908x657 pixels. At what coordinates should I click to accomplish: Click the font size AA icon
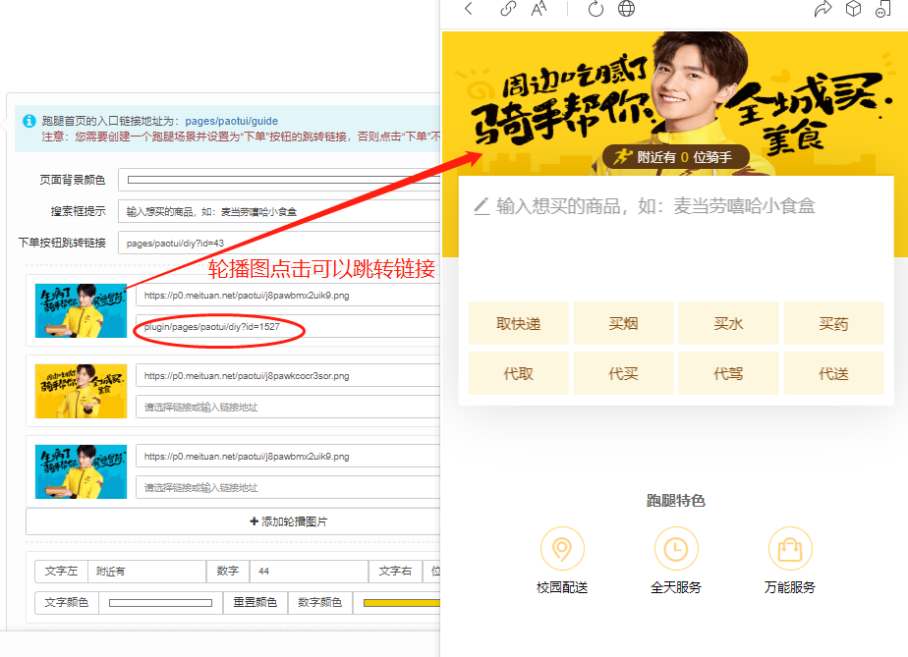point(539,9)
